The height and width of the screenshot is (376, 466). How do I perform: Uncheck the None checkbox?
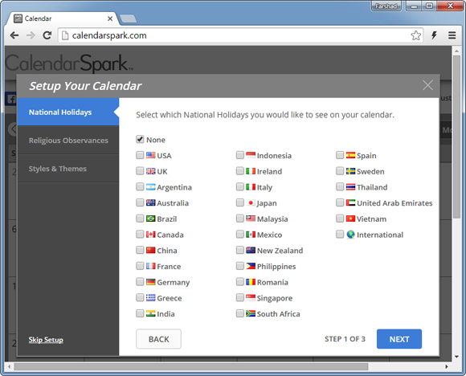tap(140, 139)
